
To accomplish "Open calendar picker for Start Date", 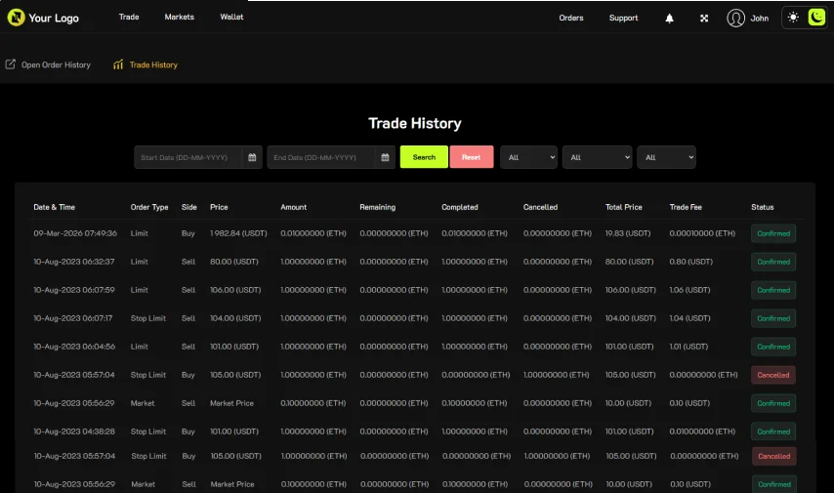I will click(252, 157).
